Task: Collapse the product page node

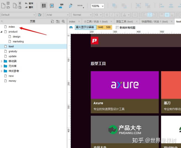Action: click(2, 32)
